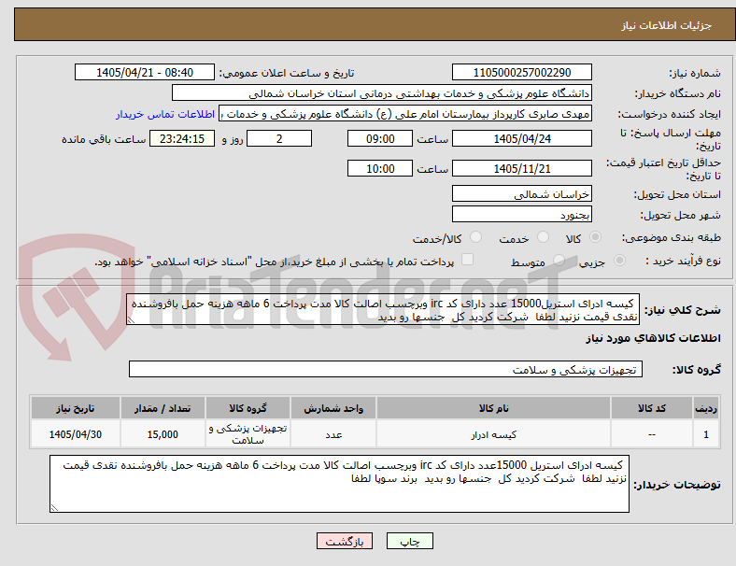
Task: Click the ردیف column header
Action: click(705, 408)
